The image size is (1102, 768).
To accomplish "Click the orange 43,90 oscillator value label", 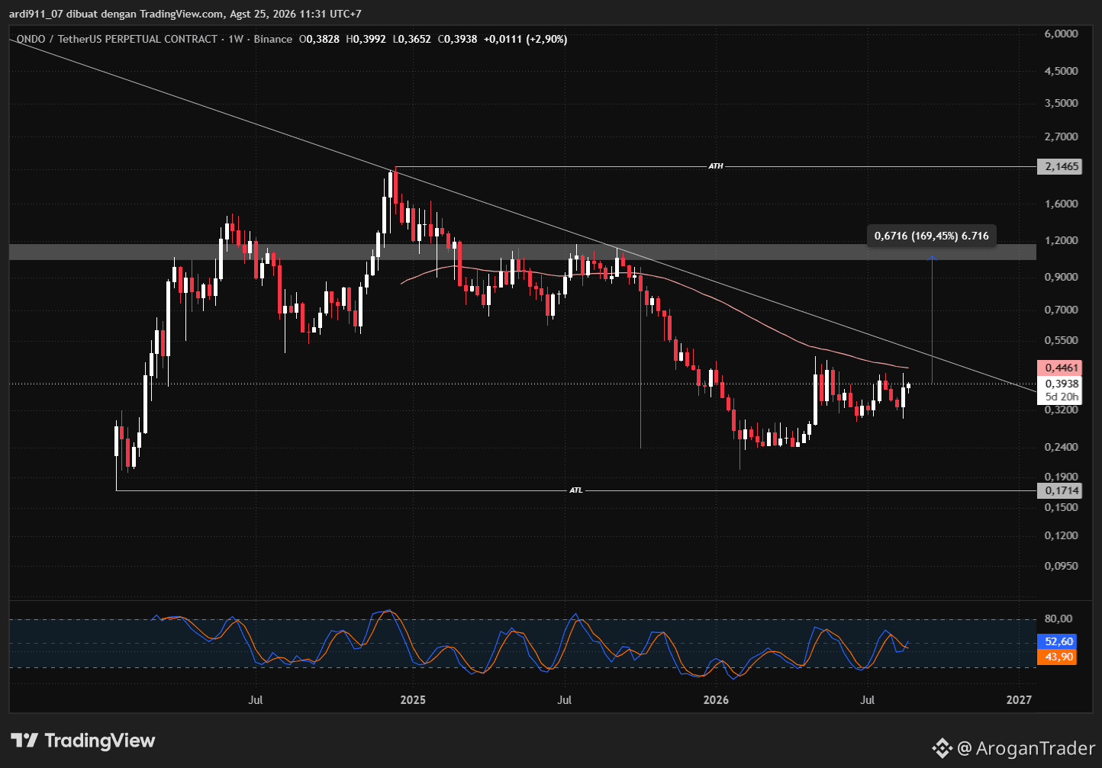I will pos(1058,657).
